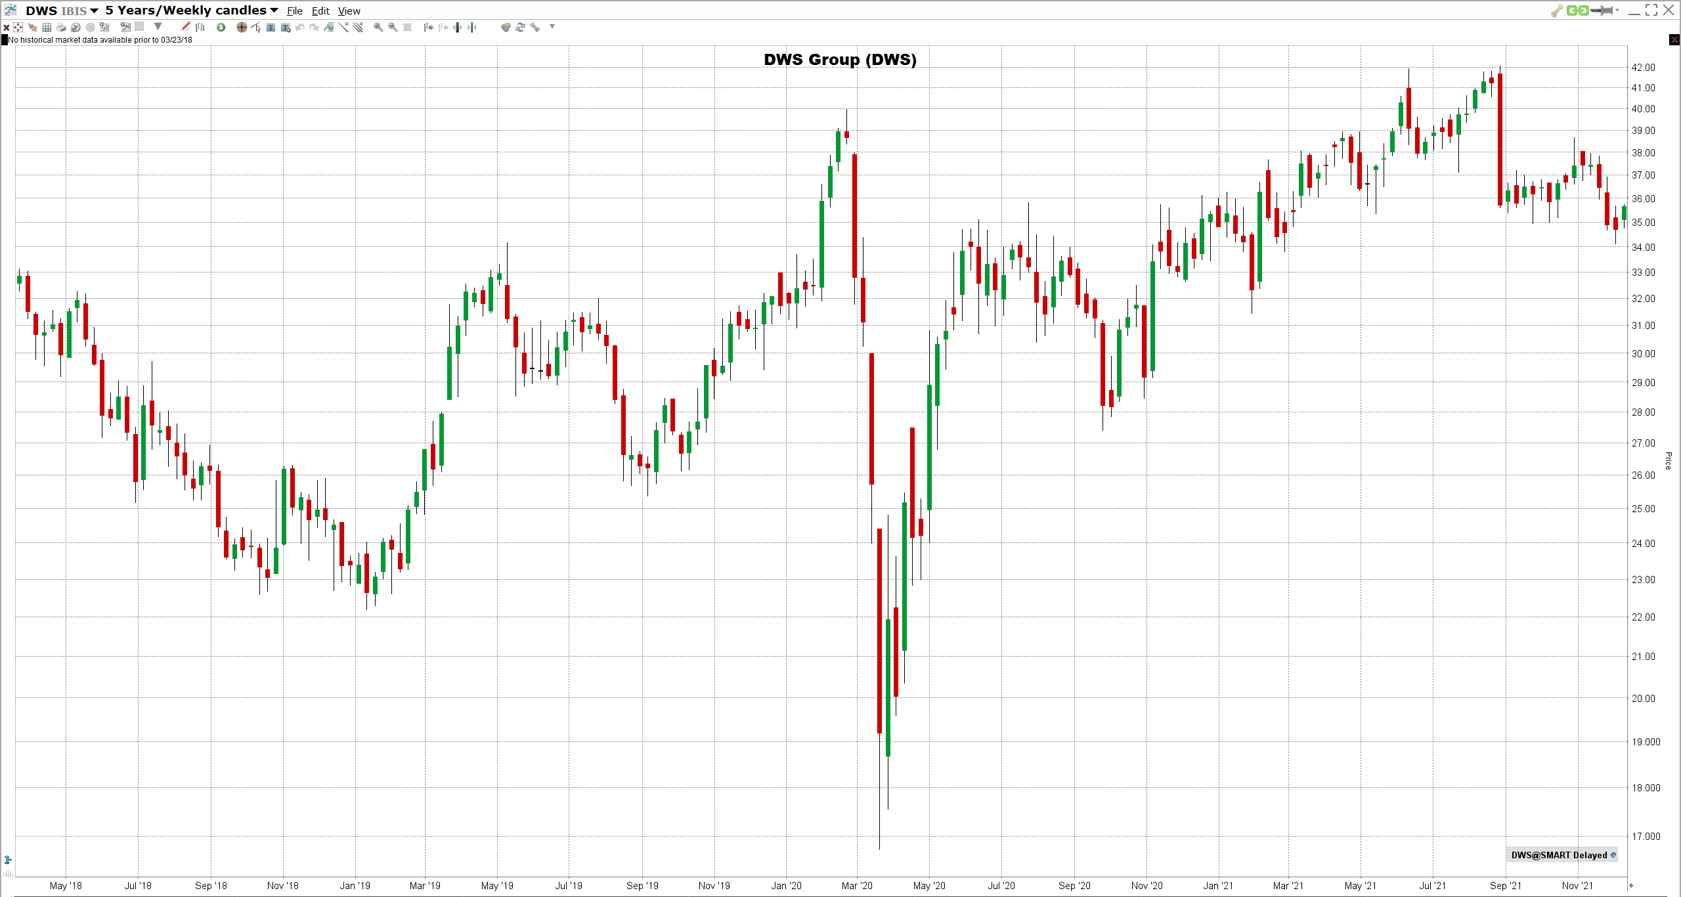Select the arrow pointer with line tool
This screenshot has width=1681, height=897.
coord(256,27)
